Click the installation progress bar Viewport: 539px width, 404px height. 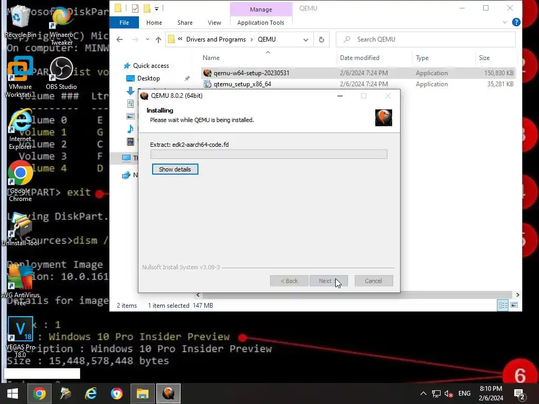(269, 154)
